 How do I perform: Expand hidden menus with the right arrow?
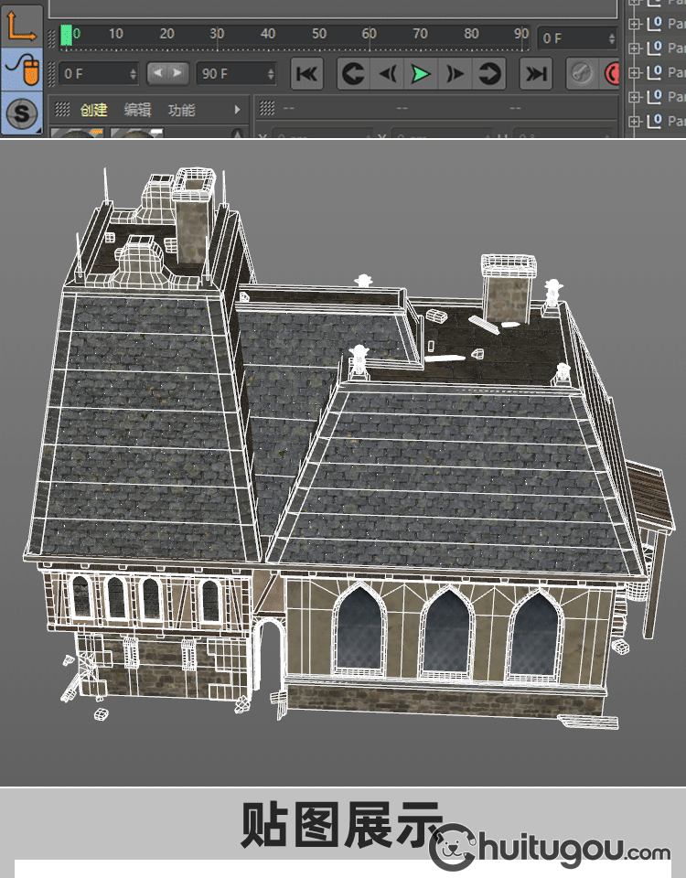pyautogui.click(x=238, y=110)
